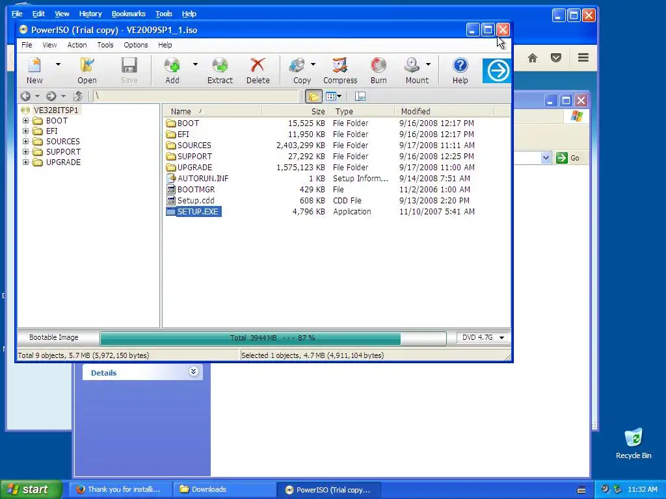Open the address dropdown beside Go
Image resolution: width=666 pixels, height=499 pixels.
point(546,158)
